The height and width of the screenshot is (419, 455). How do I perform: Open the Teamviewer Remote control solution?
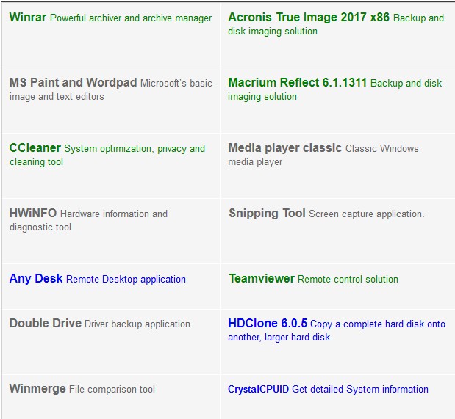(x=313, y=279)
